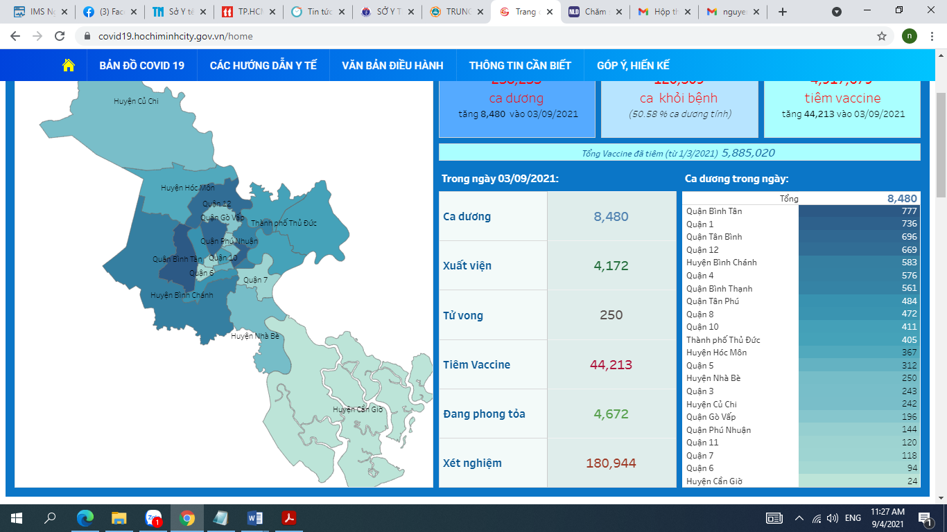Launch Microsoft Edge from the taskbar
Image resolution: width=947 pixels, height=532 pixels.
(85, 518)
